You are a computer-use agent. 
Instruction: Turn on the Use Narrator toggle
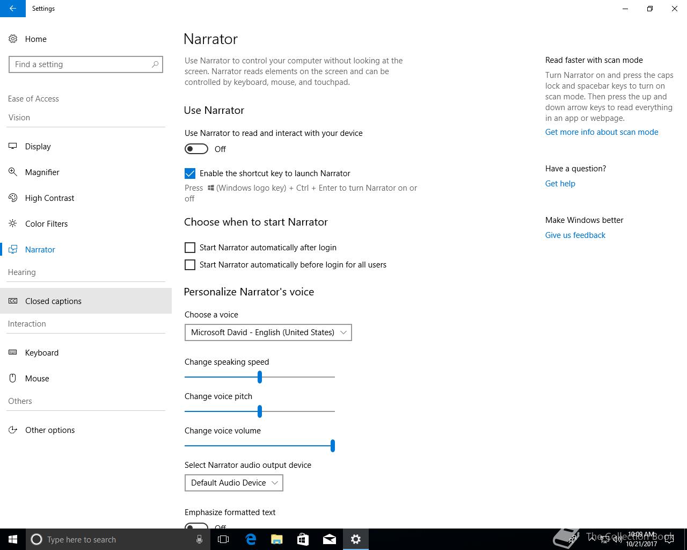tap(196, 149)
